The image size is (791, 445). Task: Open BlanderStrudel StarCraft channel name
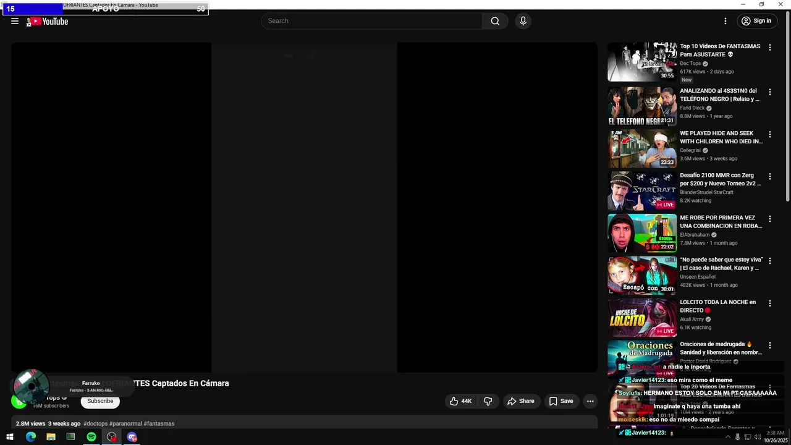click(x=706, y=192)
